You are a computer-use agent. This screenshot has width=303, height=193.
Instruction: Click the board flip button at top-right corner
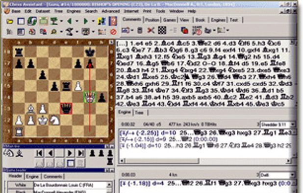pos(111,42)
